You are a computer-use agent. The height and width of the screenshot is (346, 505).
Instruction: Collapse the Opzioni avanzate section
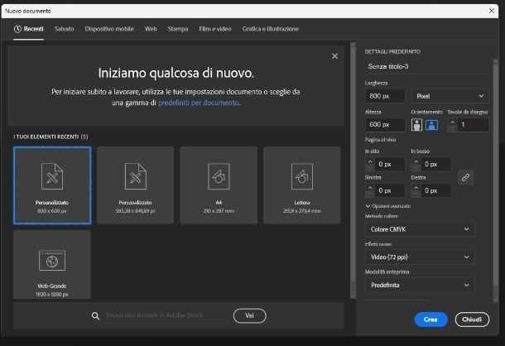tap(388, 206)
